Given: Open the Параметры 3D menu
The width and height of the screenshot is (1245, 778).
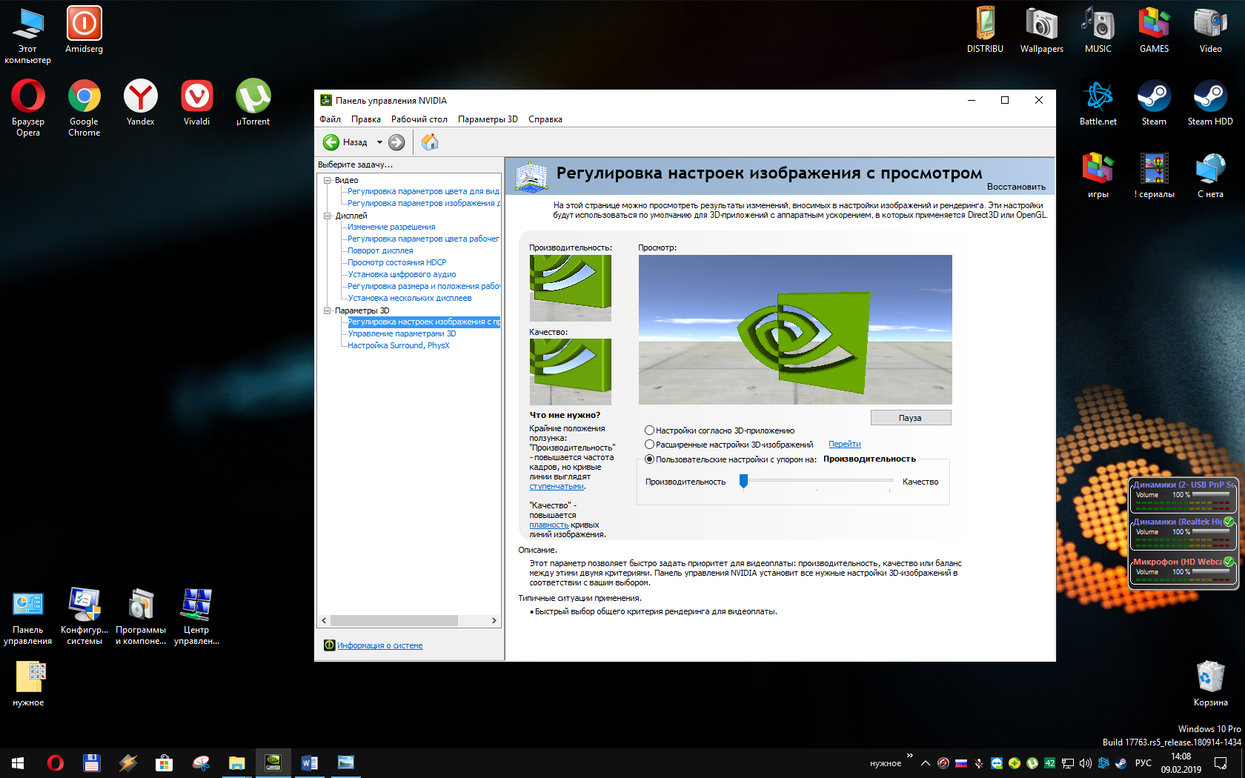Looking at the screenshot, I should click(x=488, y=119).
